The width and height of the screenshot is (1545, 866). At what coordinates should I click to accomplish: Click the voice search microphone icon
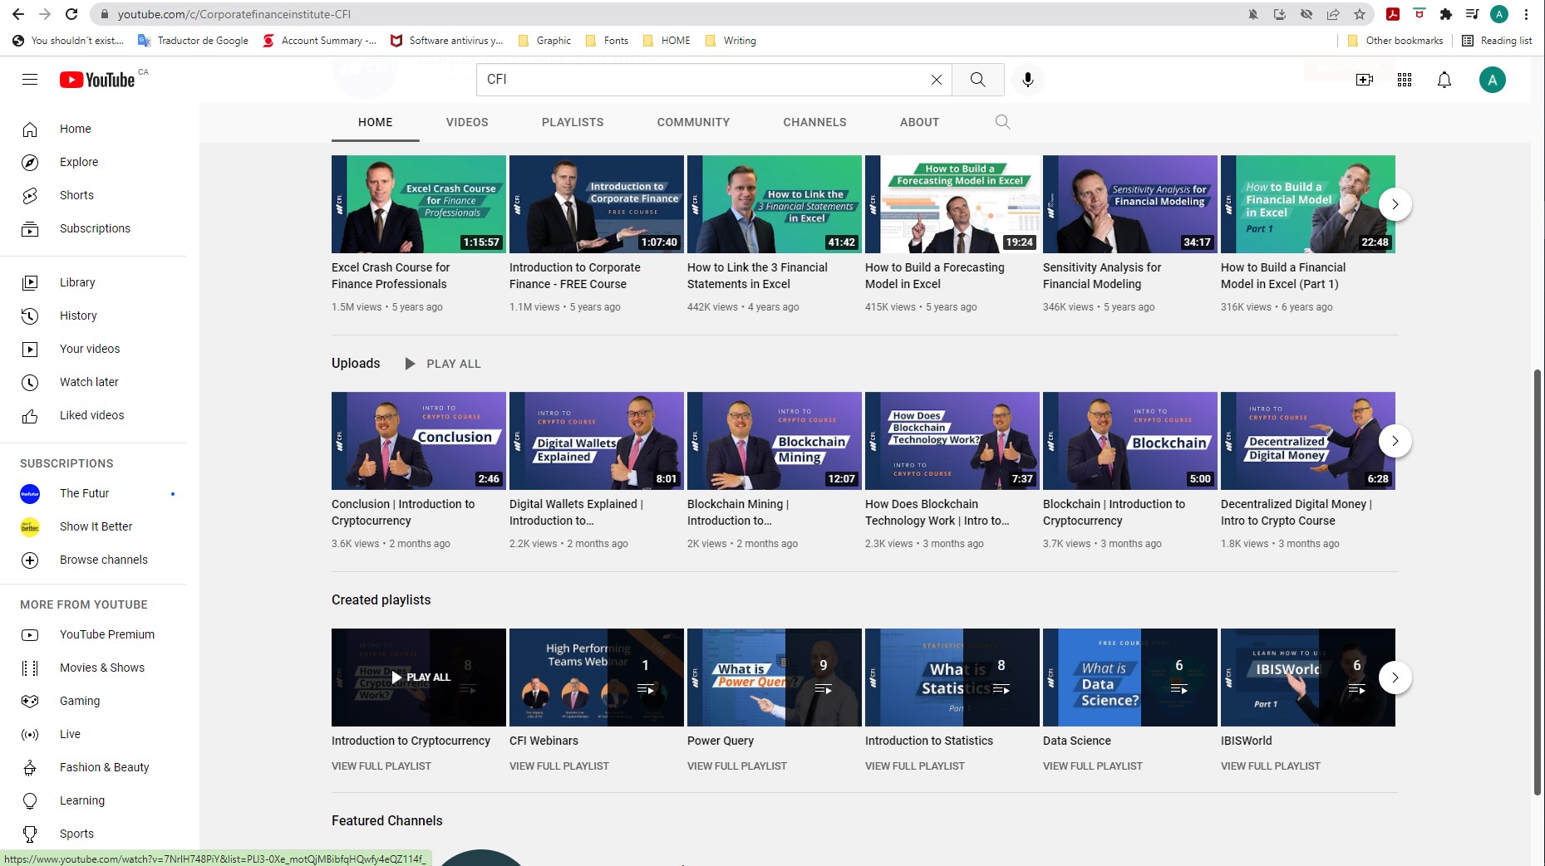[x=1028, y=80]
